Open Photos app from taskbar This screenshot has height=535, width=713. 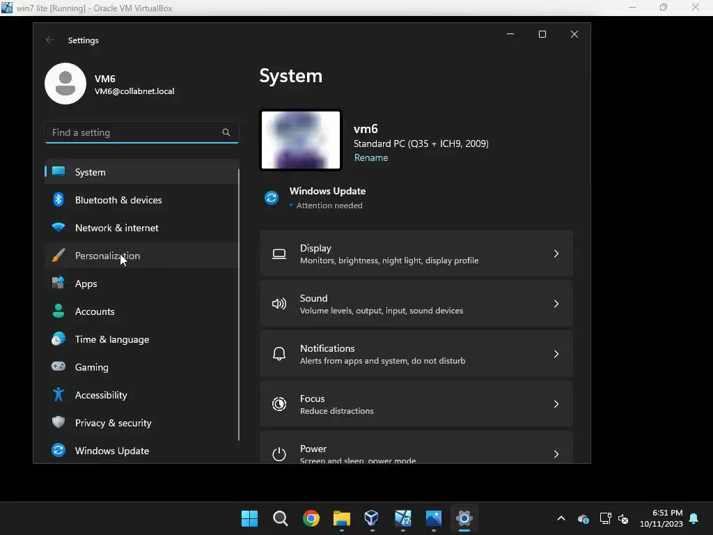pyautogui.click(x=434, y=518)
